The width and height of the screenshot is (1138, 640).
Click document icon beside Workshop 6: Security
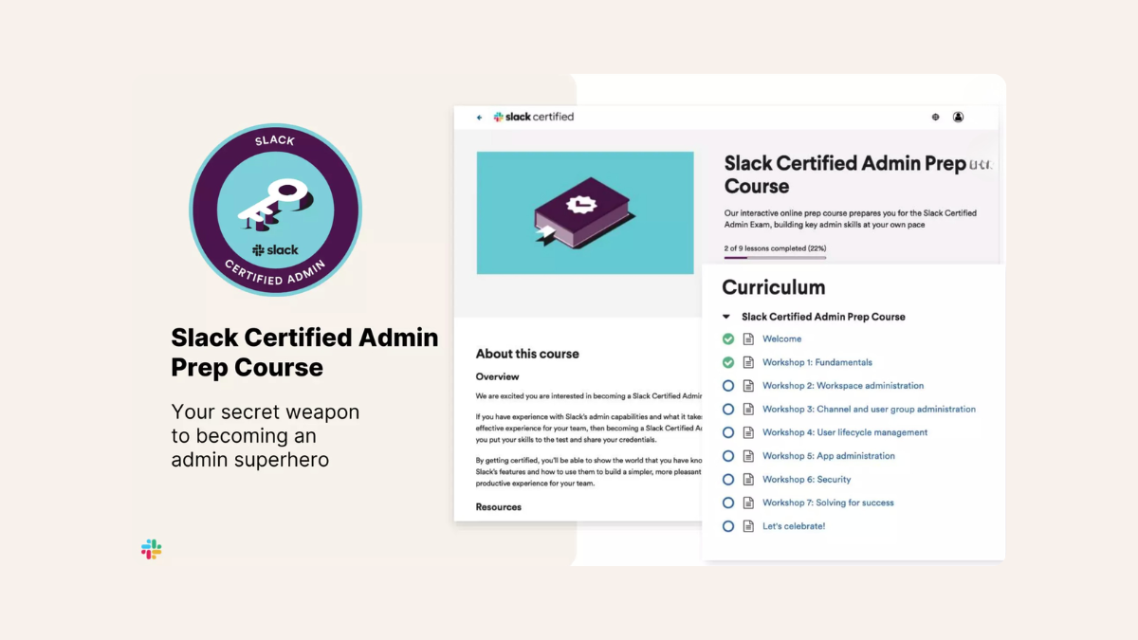point(748,480)
